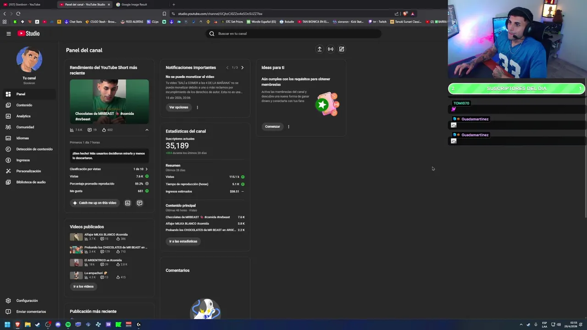Open three-dot menu beside Comenzar
The width and height of the screenshot is (587, 330).
(x=288, y=126)
